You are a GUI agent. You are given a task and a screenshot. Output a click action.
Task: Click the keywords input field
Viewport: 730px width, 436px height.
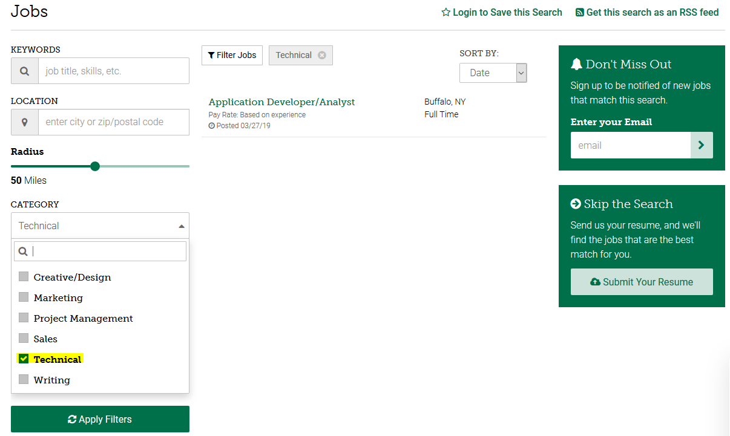pyautogui.click(x=114, y=71)
